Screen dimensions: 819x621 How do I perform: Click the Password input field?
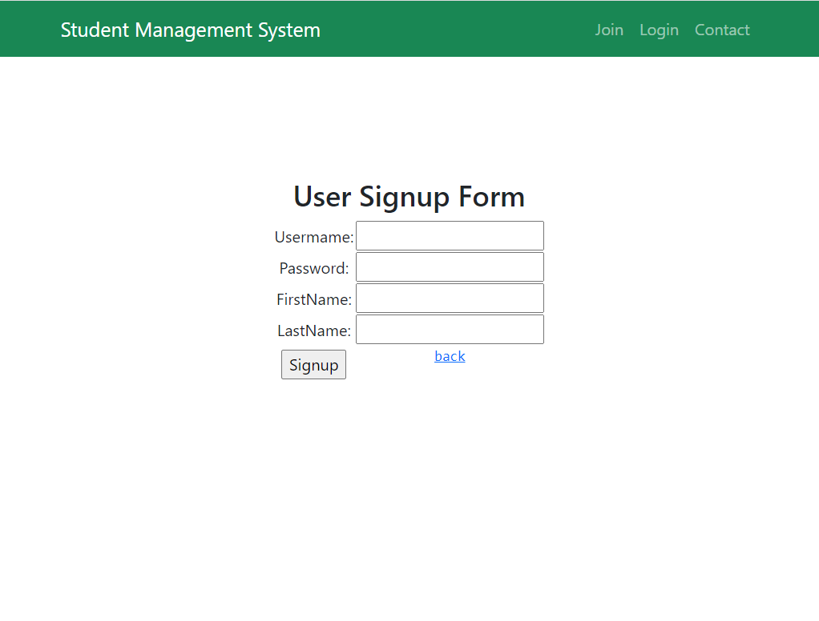450,266
